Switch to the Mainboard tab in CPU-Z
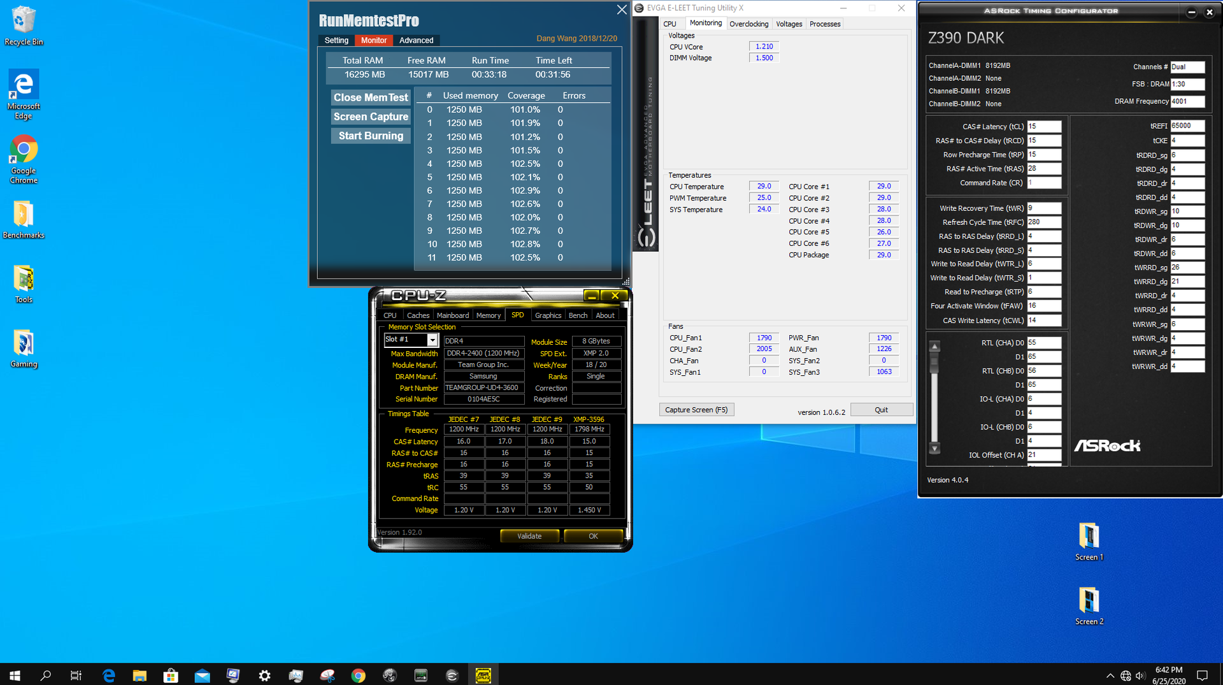This screenshot has width=1223, height=685. pyautogui.click(x=453, y=315)
